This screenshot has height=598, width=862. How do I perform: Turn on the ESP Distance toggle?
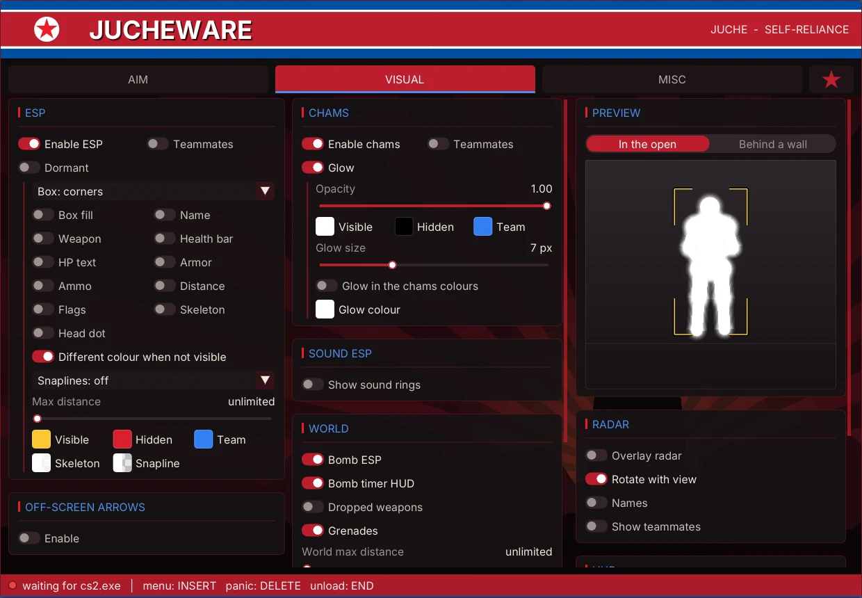click(165, 286)
